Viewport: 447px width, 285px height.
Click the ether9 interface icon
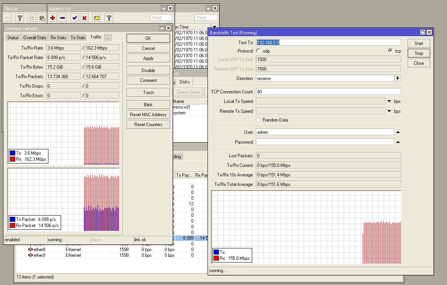tap(30, 255)
